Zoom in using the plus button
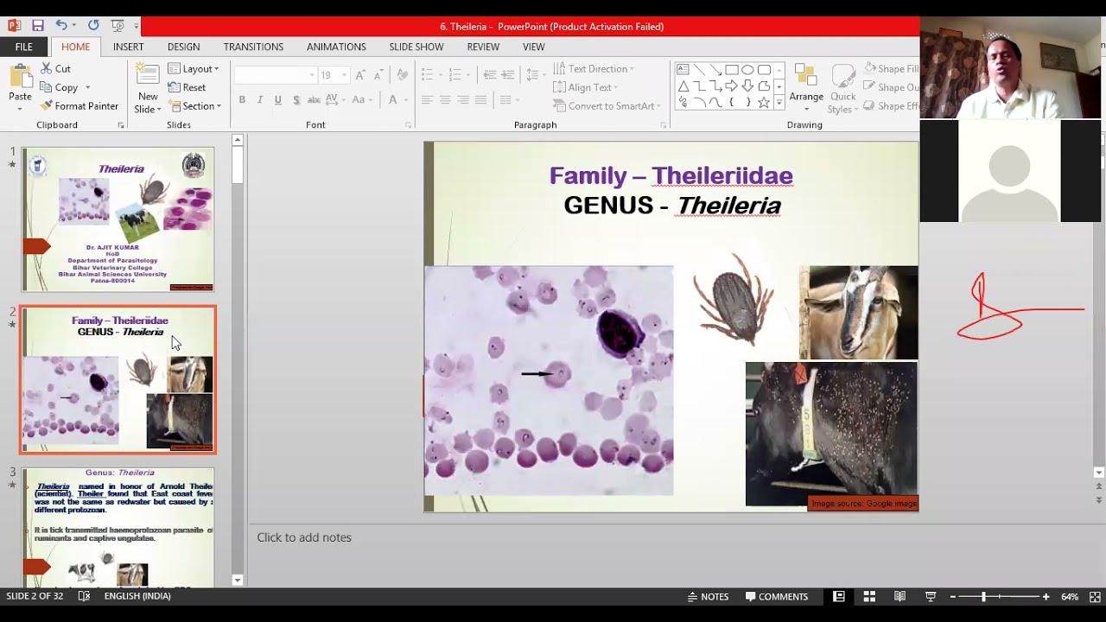Image resolution: width=1106 pixels, height=622 pixels. click(x=1046, y=596)
